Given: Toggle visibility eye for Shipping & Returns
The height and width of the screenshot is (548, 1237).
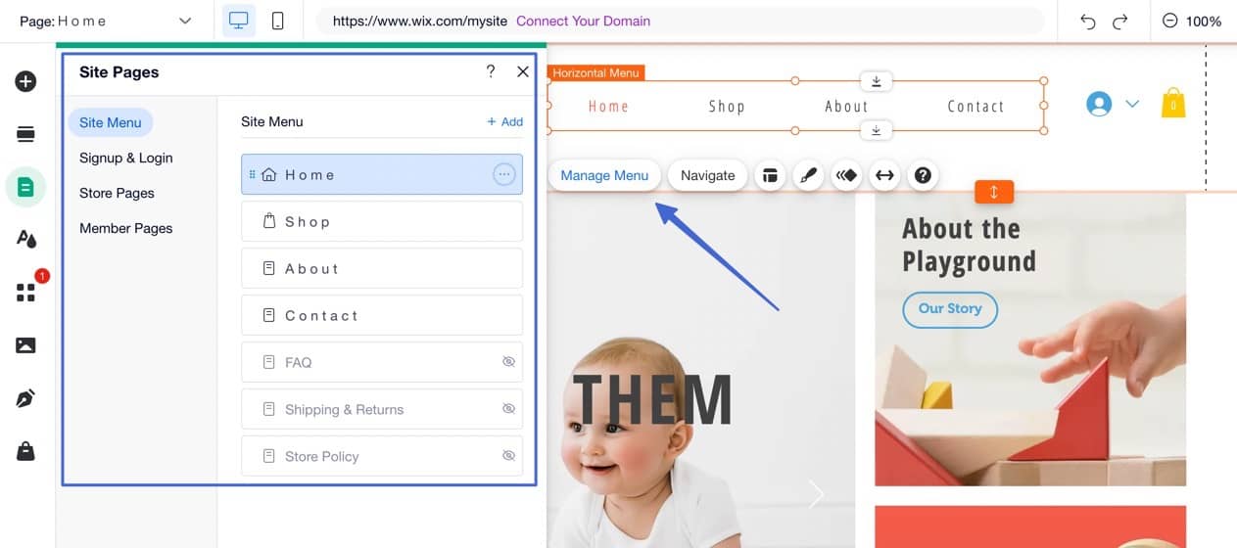Looking at the screenshot, I should pos(508,409).
